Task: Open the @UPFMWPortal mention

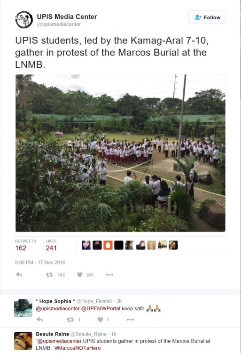Action: [101, 308]
